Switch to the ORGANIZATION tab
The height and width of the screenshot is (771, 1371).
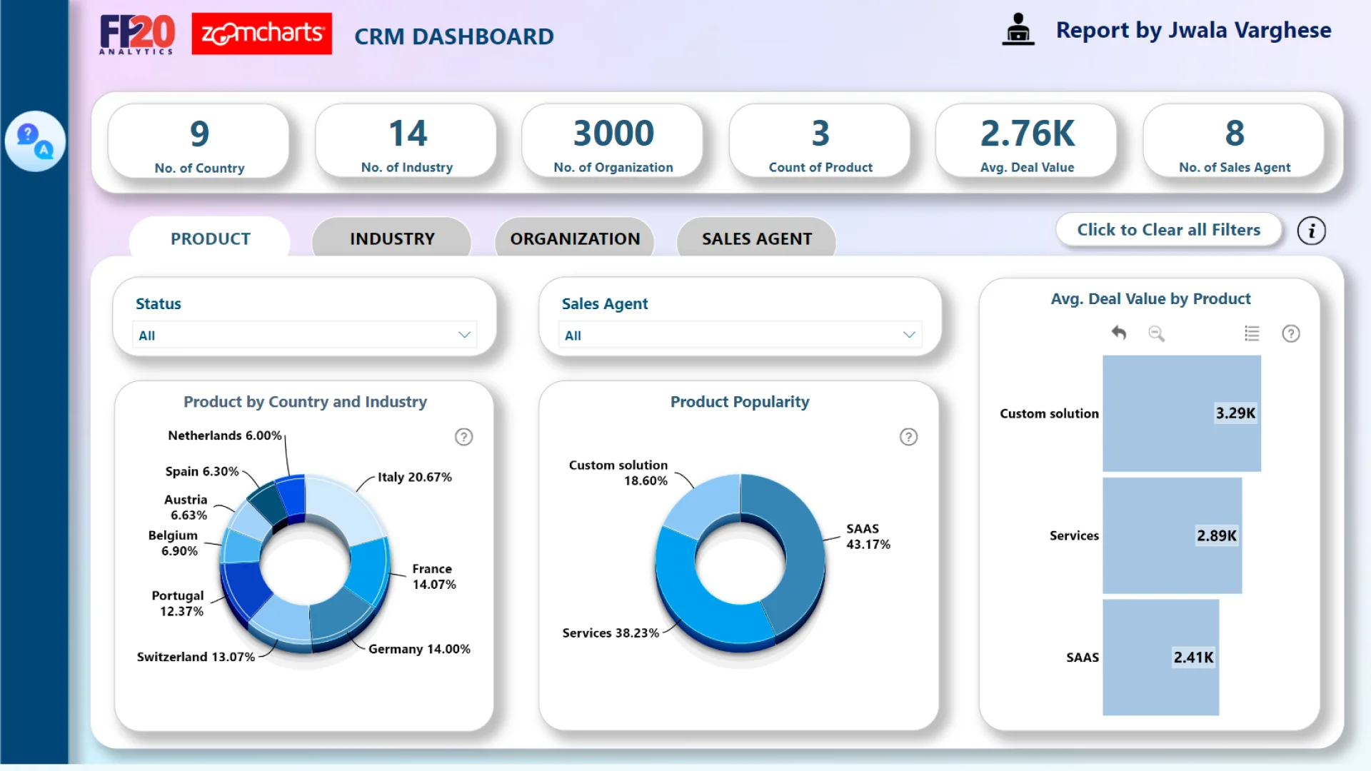(575, 238)
